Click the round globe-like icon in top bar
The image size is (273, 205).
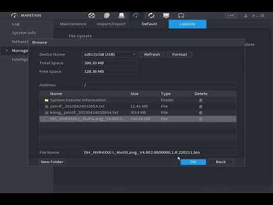click(107, 15)
